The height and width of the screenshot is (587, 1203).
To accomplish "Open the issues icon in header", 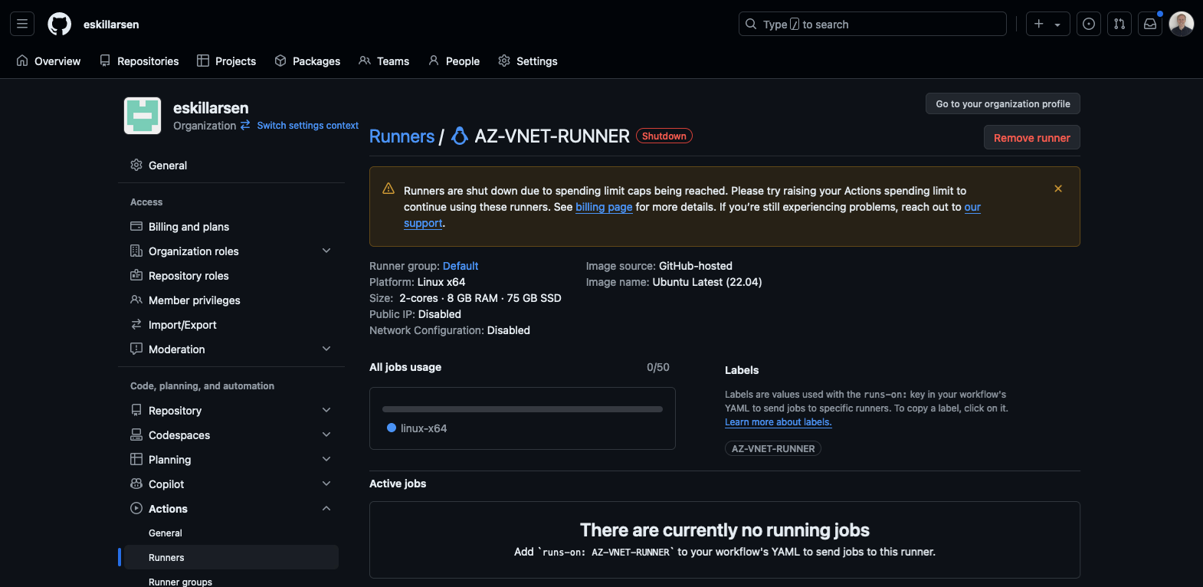I will click(x=1089, y=24).
